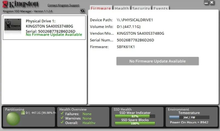Open the Firmware tab

coord(101,8)
